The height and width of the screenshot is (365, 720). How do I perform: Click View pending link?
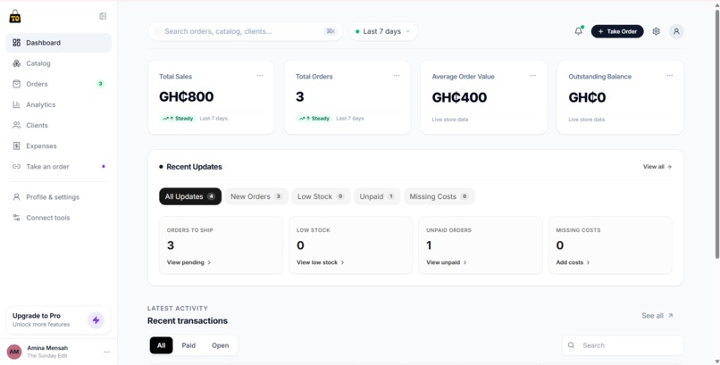188,262
